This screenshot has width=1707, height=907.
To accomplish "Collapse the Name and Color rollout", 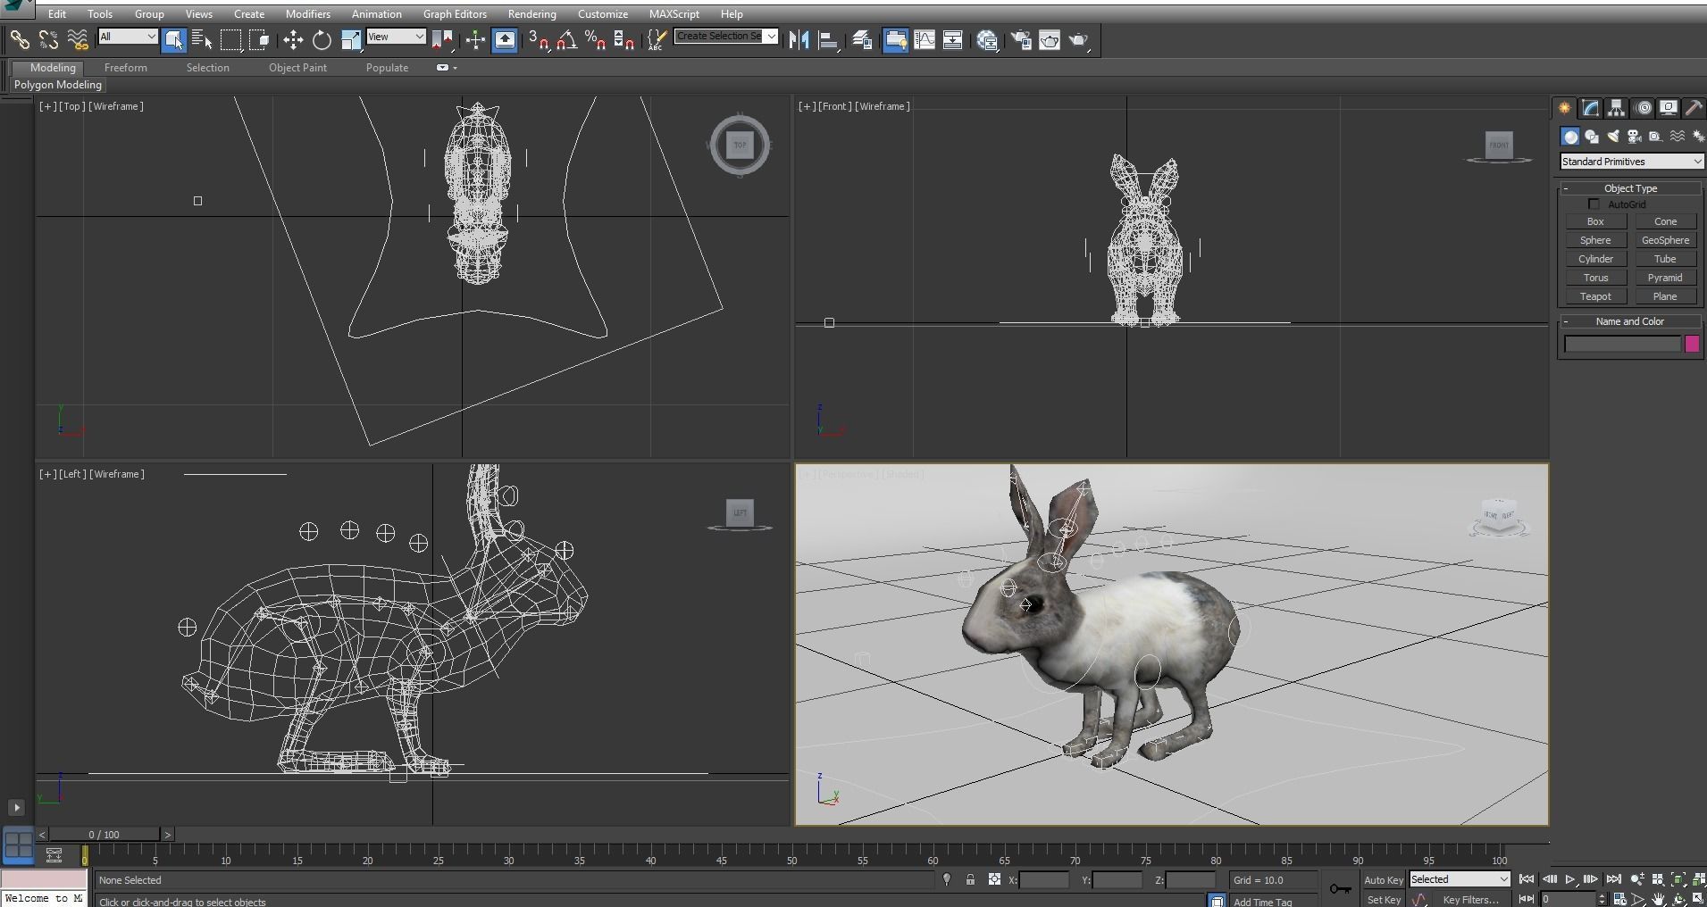I will 1630,321.
